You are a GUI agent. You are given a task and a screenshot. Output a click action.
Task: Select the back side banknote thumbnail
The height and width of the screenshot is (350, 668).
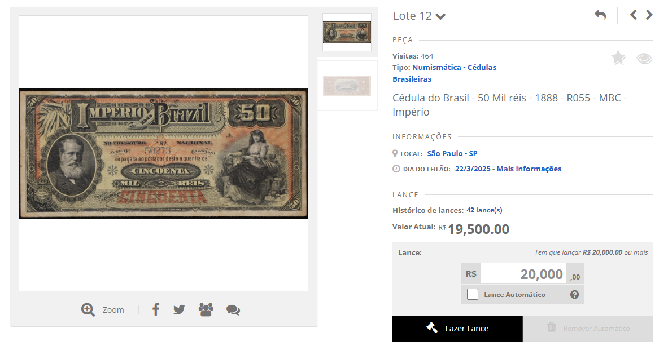(x=347, y=86)
